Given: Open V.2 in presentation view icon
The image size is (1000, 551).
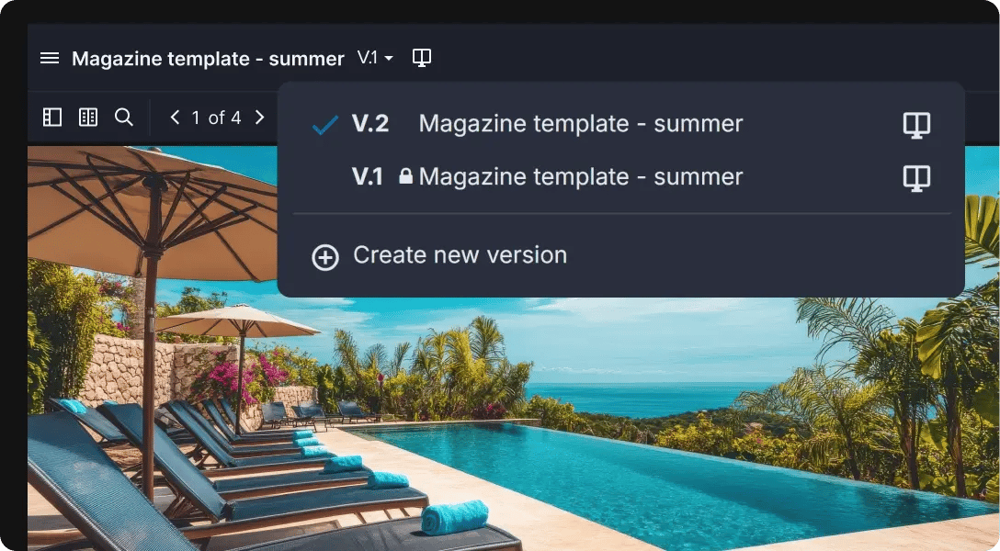Looking at the screenshot, I should coord(916,125).
